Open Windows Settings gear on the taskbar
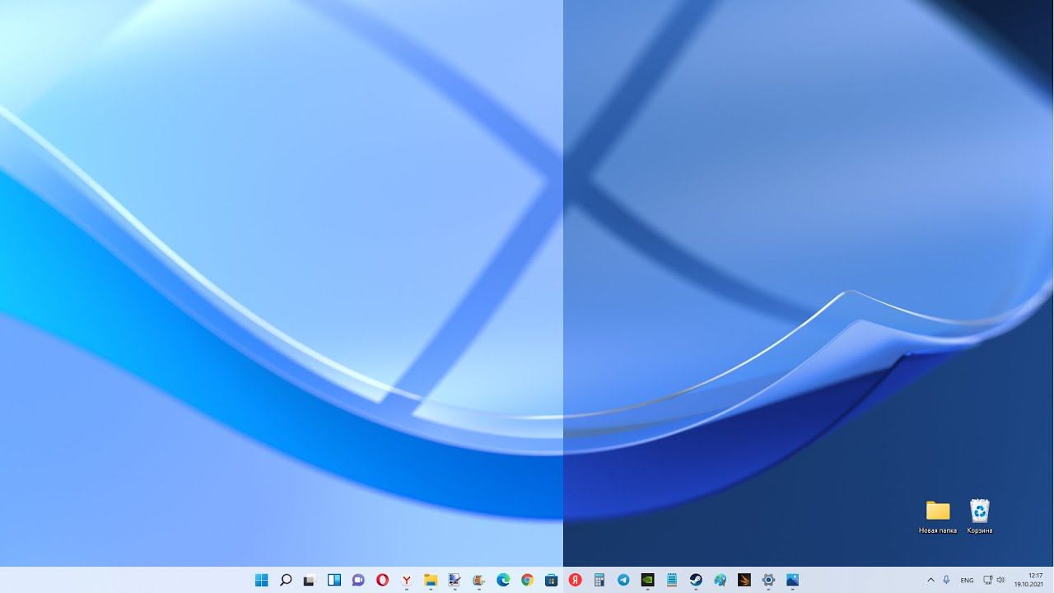Screen dimensions: 1054x593 pyautogui.click(x=768, y=580)
